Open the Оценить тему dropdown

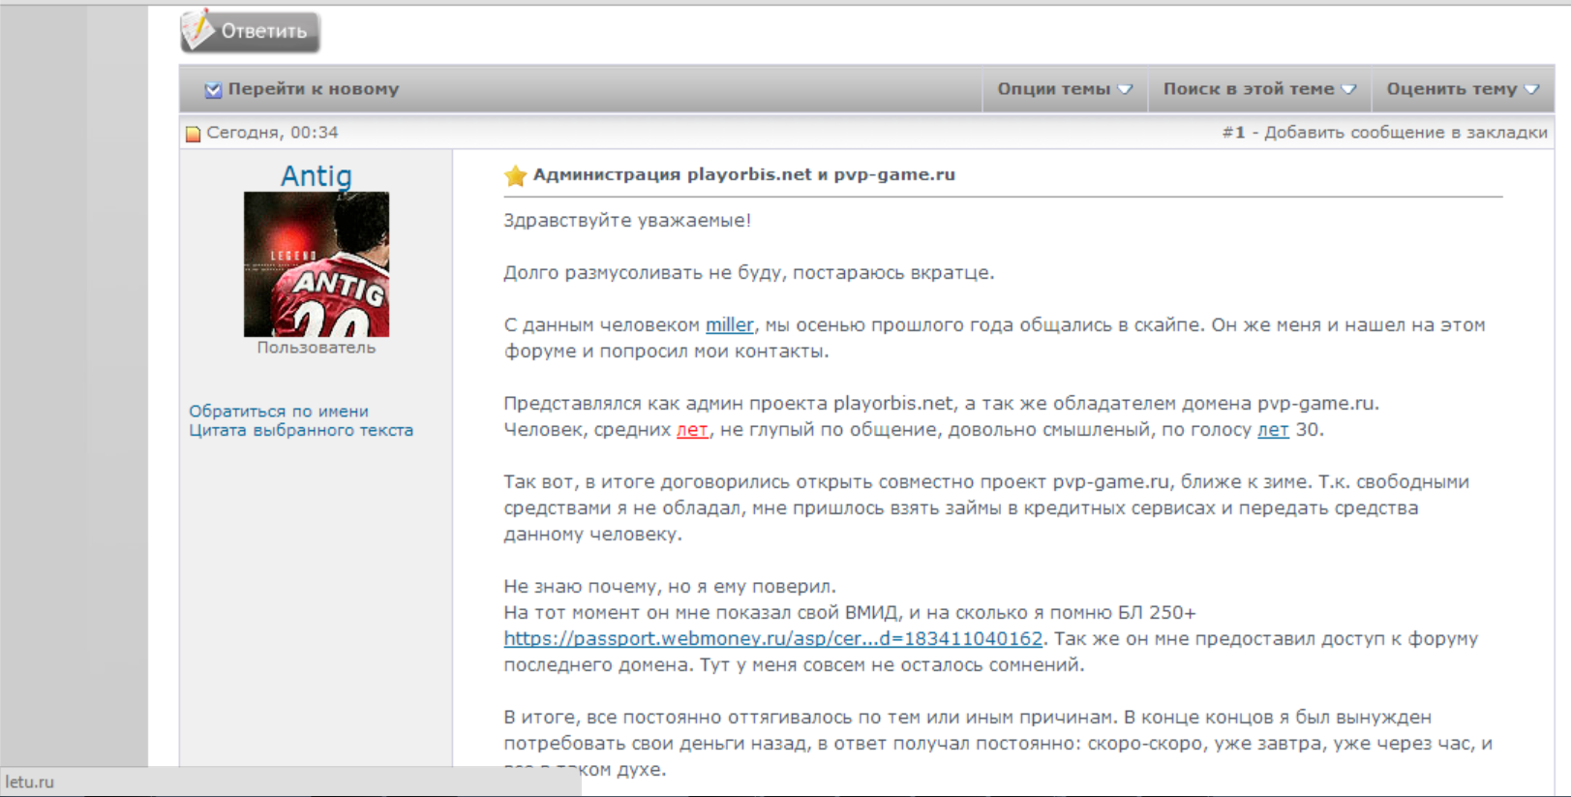coord(1463,89)
